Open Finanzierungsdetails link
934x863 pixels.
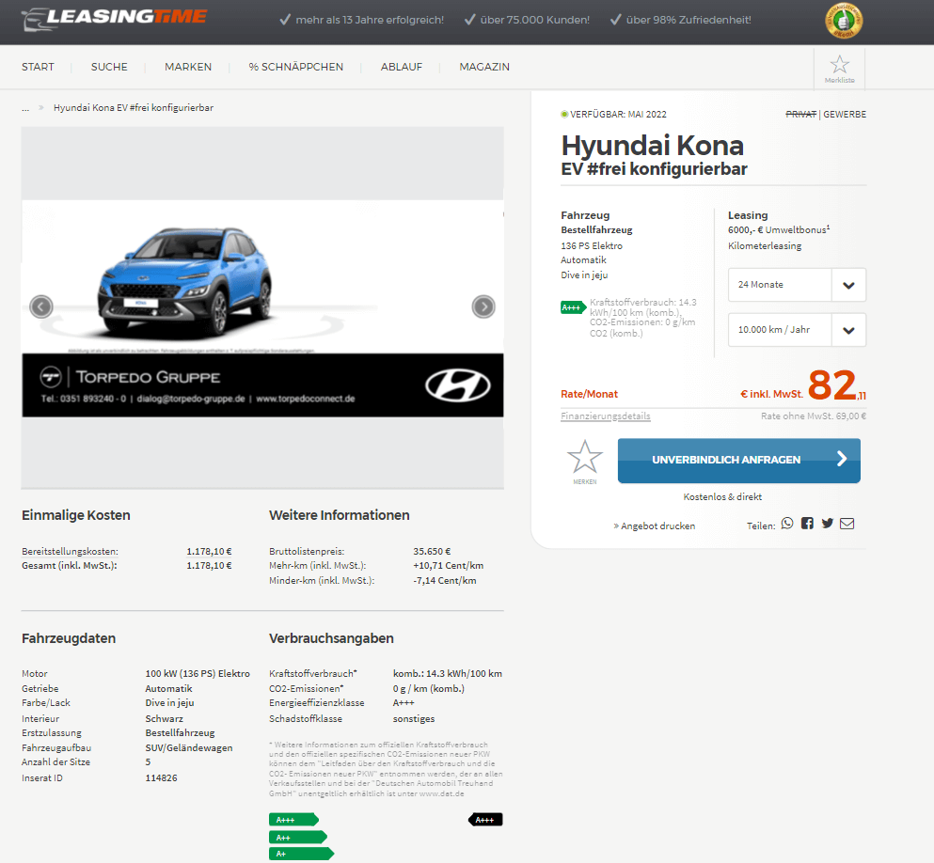pos(605,416)
